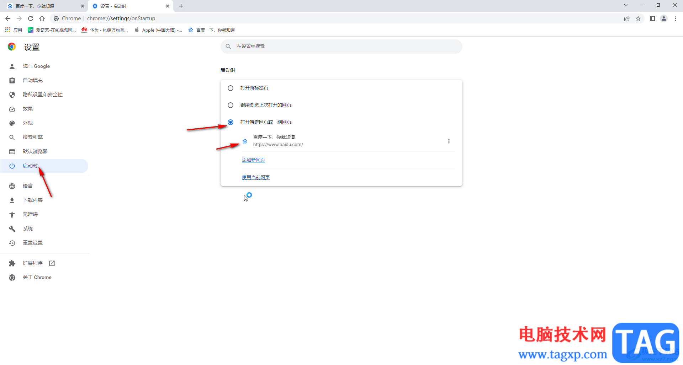Open 下载内容 settings section
The width and height of the screenshot is (683, 365).
44,200
